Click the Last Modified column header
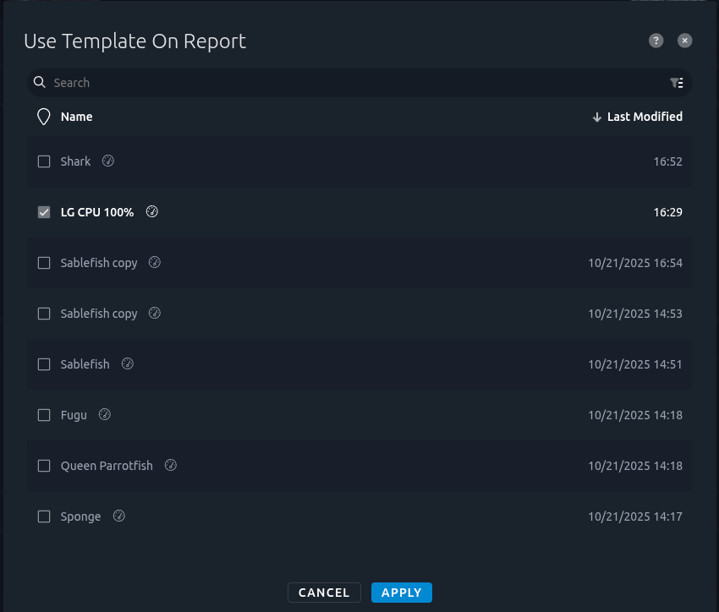The height and width of the screenshot is (612, 719). coord(645,117)
